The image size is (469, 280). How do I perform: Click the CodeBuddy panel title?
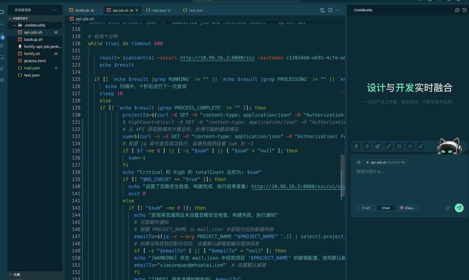pos(363,10)
